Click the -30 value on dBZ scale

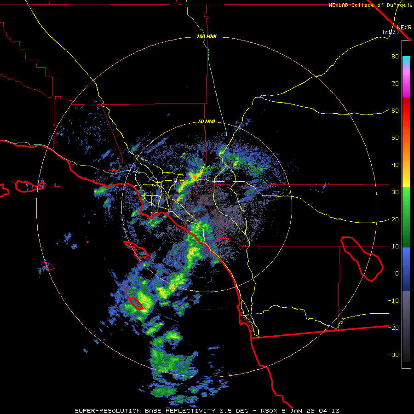393,355
